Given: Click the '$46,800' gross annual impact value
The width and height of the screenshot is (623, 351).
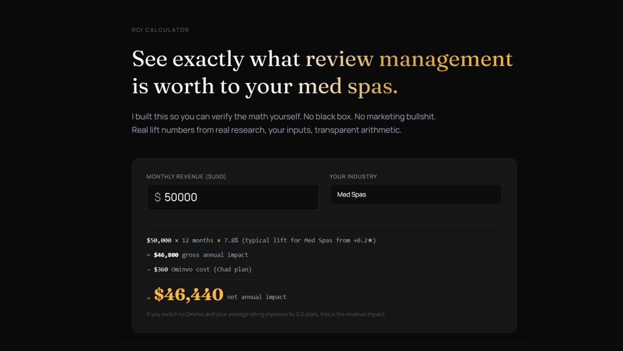Looking at the screenshot, I should [x=166, y=255].
